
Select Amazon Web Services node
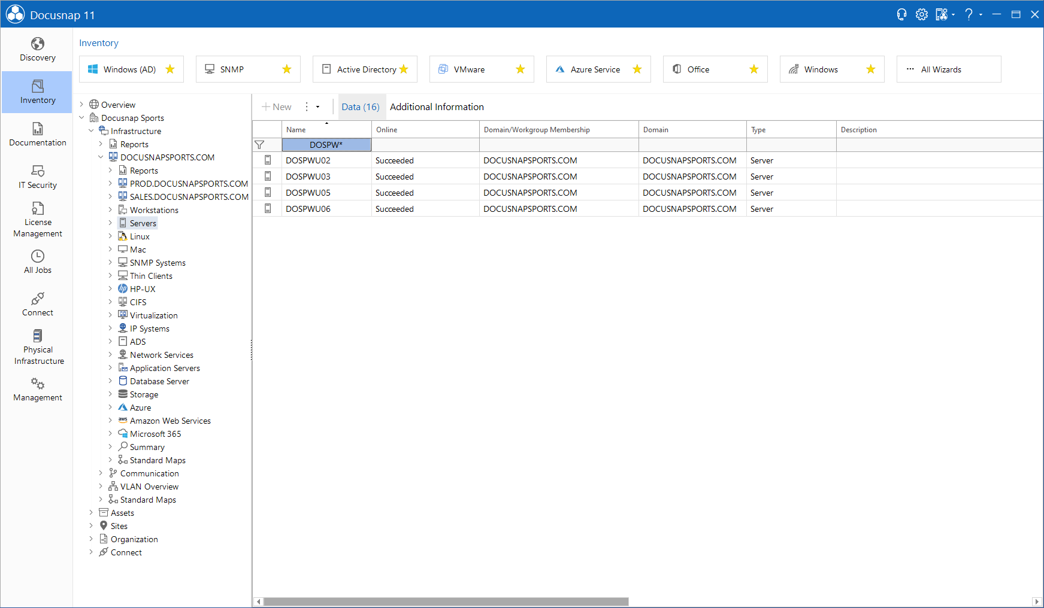tap(170, 421)
